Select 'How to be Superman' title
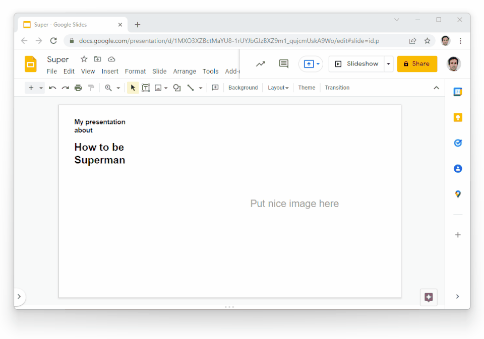The image size is (484, 339). pyautogui.click(x=99, y=154)
